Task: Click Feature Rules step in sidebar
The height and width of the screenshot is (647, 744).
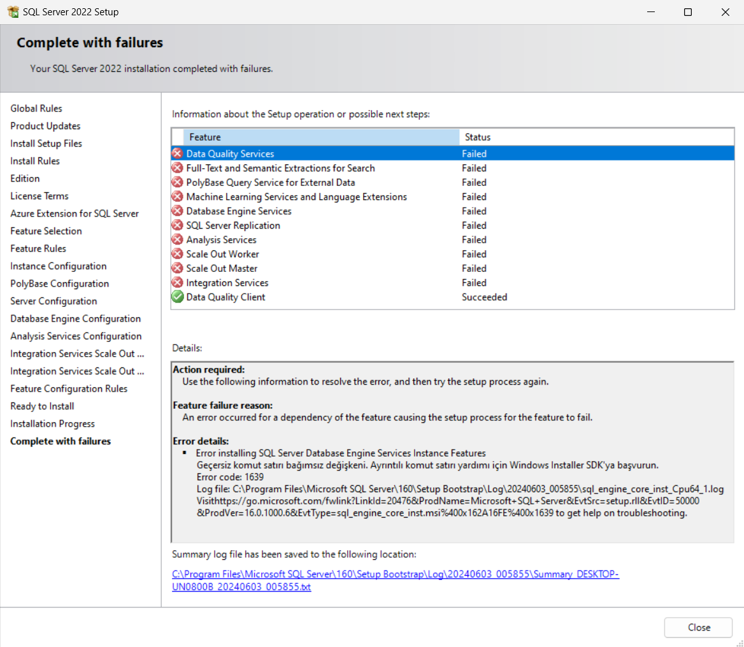Action: point(38,248)
